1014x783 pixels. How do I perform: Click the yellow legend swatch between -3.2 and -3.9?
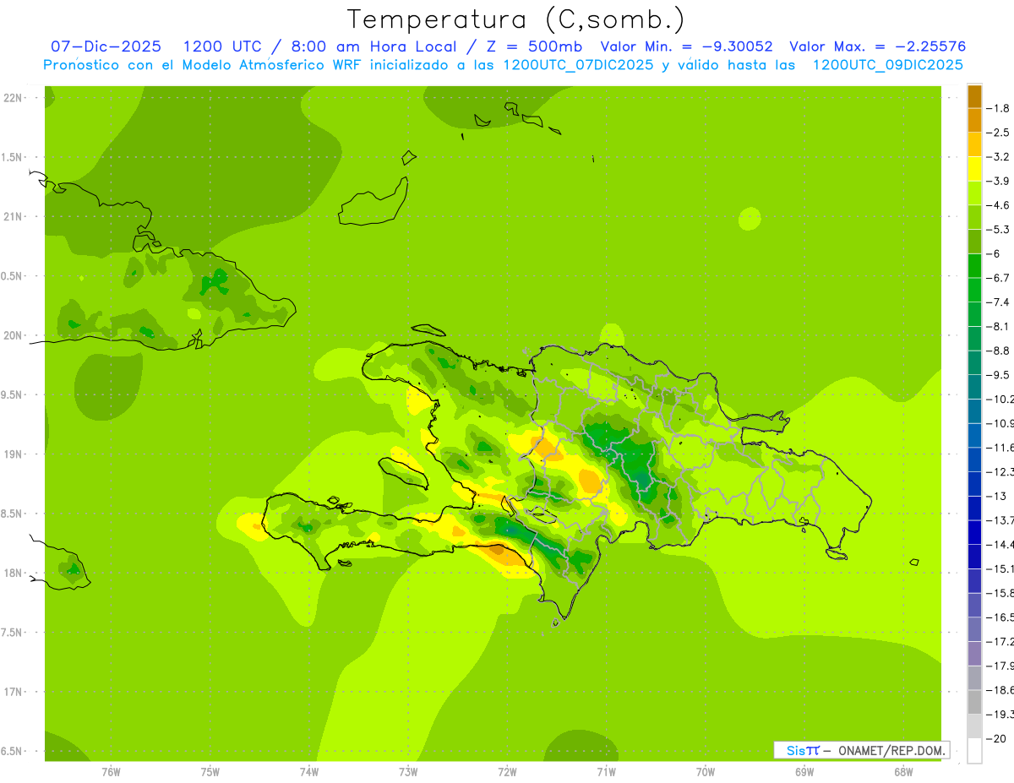point(974,168)
